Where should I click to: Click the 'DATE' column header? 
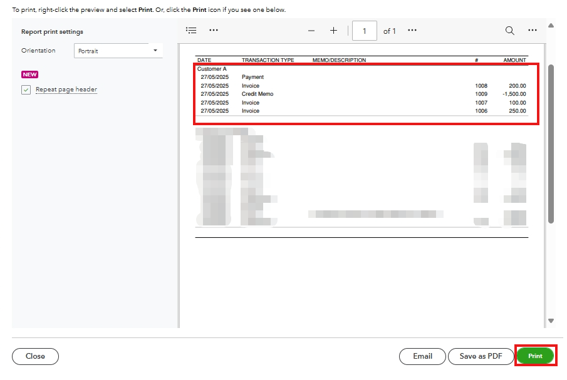coord(204,60)
